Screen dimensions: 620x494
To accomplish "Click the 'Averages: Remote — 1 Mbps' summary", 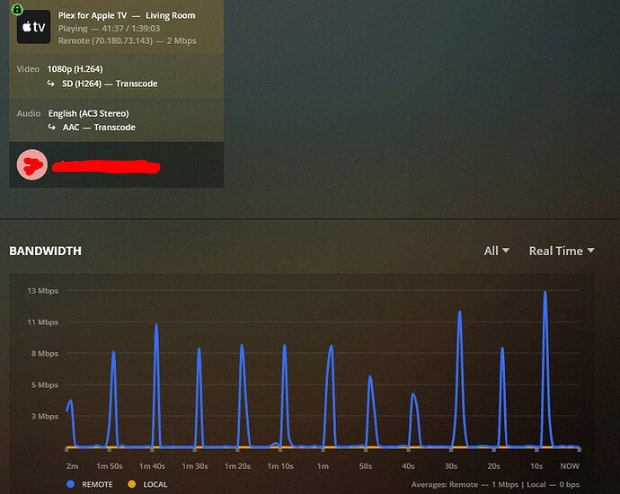I will (465, 484).
